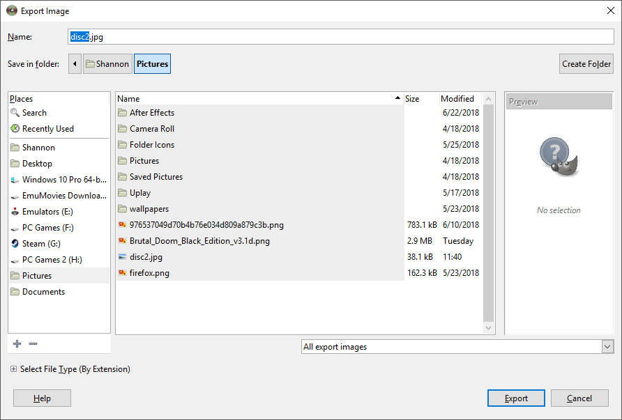Viewport: 622px width, 420px height.
Task: Click the 11:40 modified time cell
Action: point(453,257)
